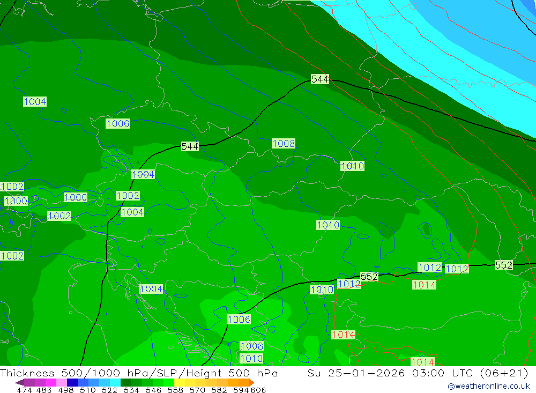Click the legend value 570

tap(197, 390)
